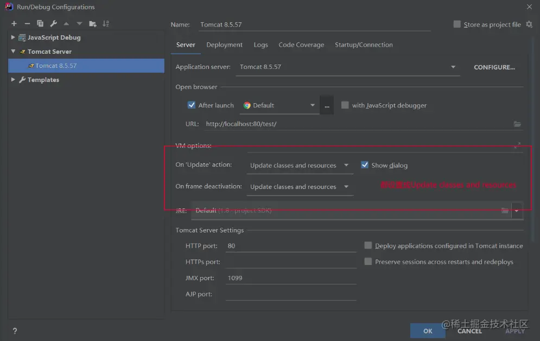Open Code Coverage tab
Viewport: 540px width, 341px height.
[301, 45]
